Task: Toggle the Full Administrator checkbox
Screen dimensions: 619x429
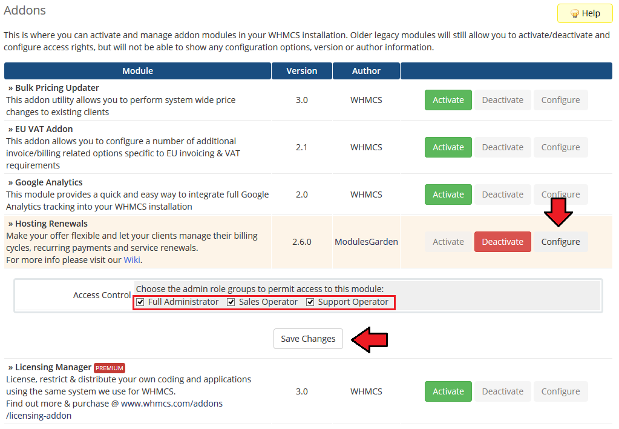Action: tap(140, 302)
